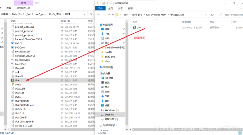Click TraceView bitmap file
The width and height of the screenshot is (243, 135).
point(21,64)
